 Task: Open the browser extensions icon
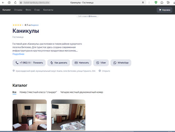tap(162, 3)
